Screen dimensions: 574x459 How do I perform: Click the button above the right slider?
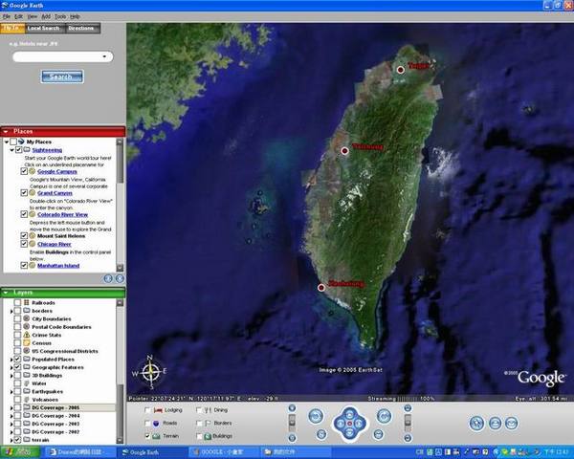coord(408,408)
